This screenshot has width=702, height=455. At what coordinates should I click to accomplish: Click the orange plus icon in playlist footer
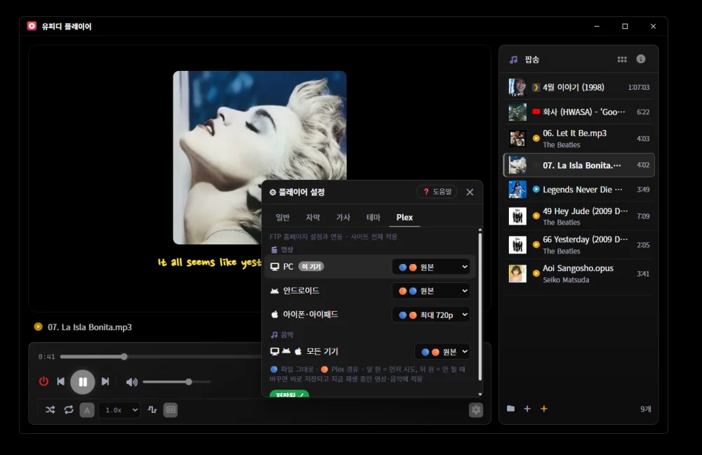544,409
